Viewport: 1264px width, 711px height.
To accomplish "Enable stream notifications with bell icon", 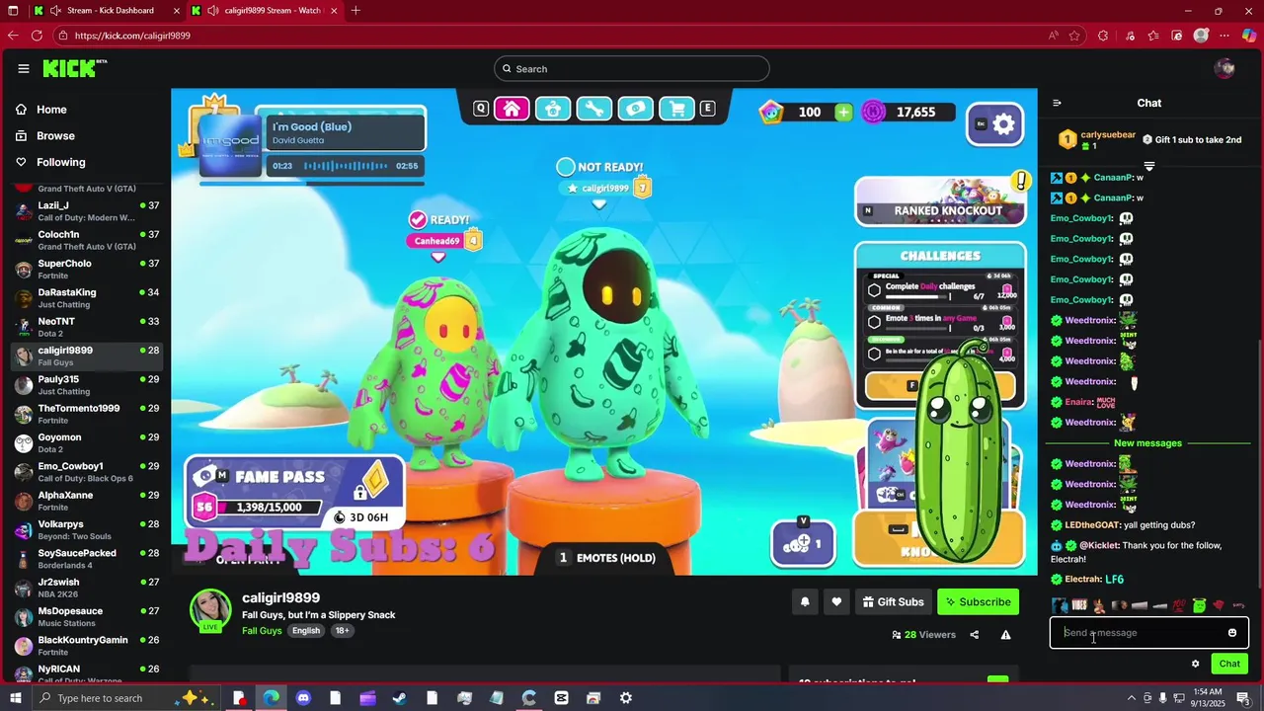I will coord(805,601).
